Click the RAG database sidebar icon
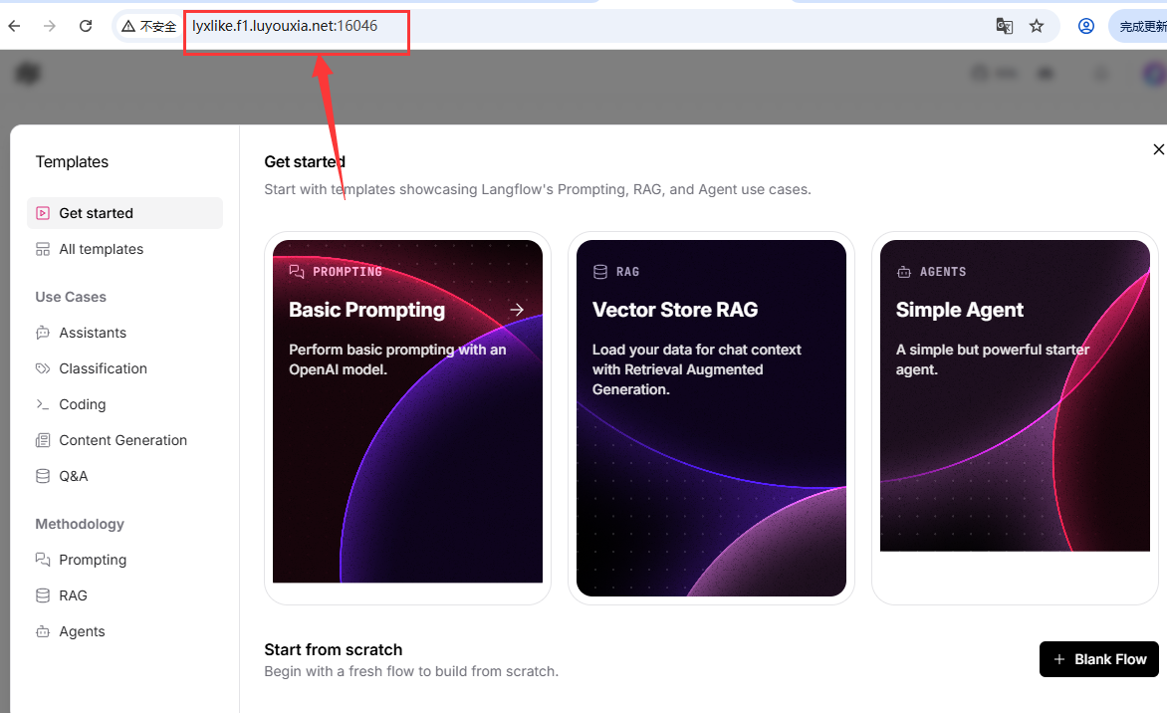The height and width of the screenshot is (713, 1167). tap(43, 595)
